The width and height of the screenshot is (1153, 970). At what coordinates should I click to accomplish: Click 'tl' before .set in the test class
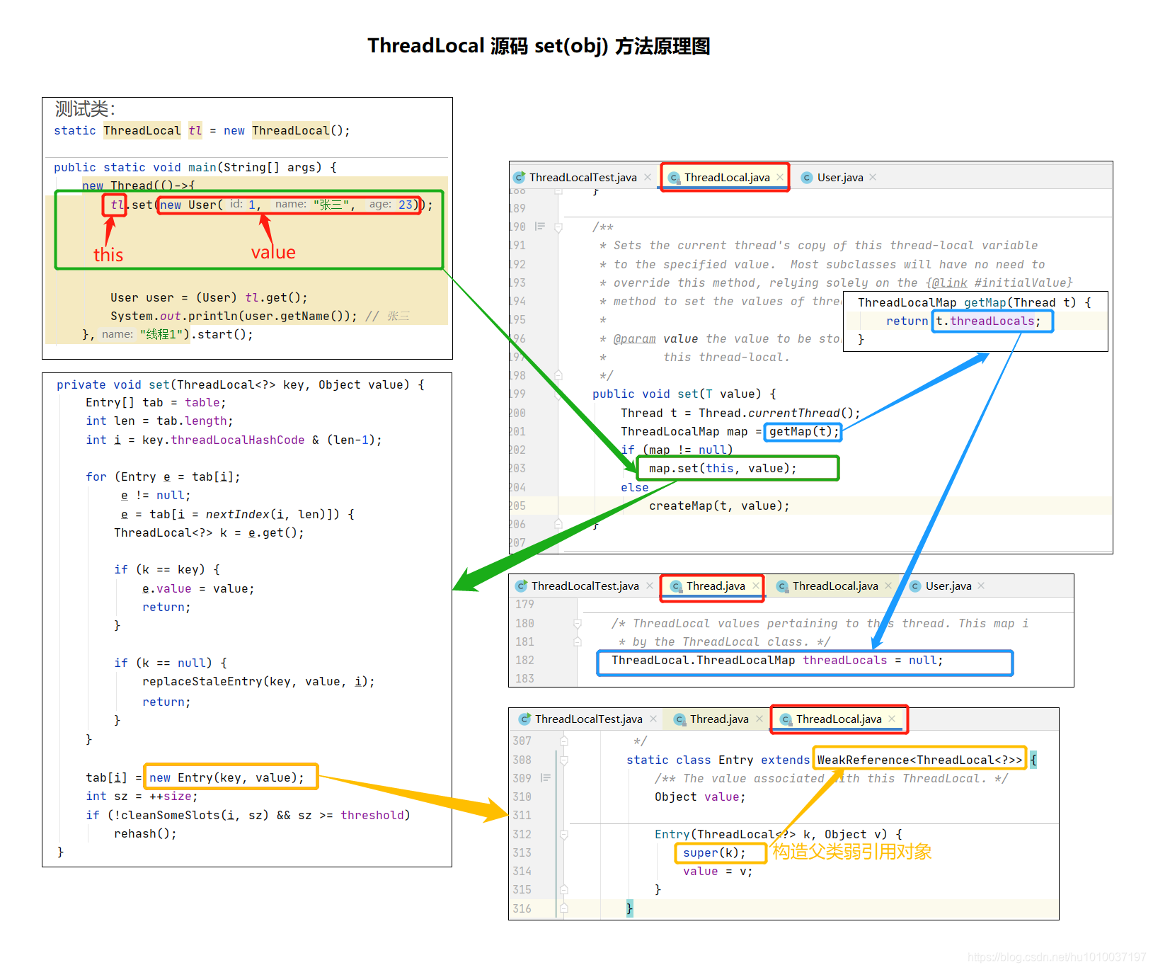coord(117,205)
